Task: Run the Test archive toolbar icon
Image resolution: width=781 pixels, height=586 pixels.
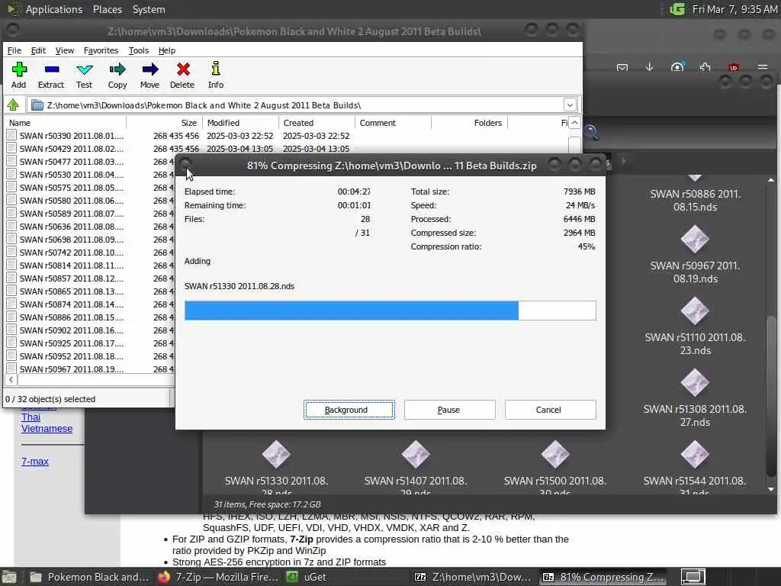Action: click(x=84, y=69)
